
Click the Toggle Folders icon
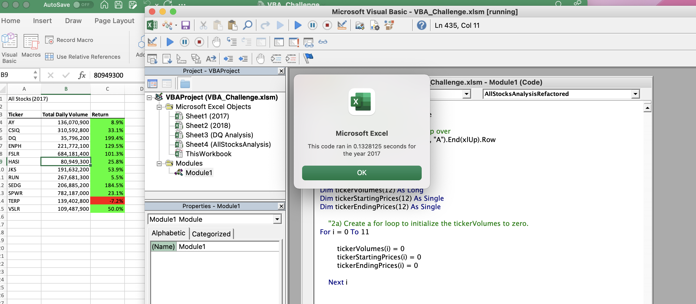185,84
